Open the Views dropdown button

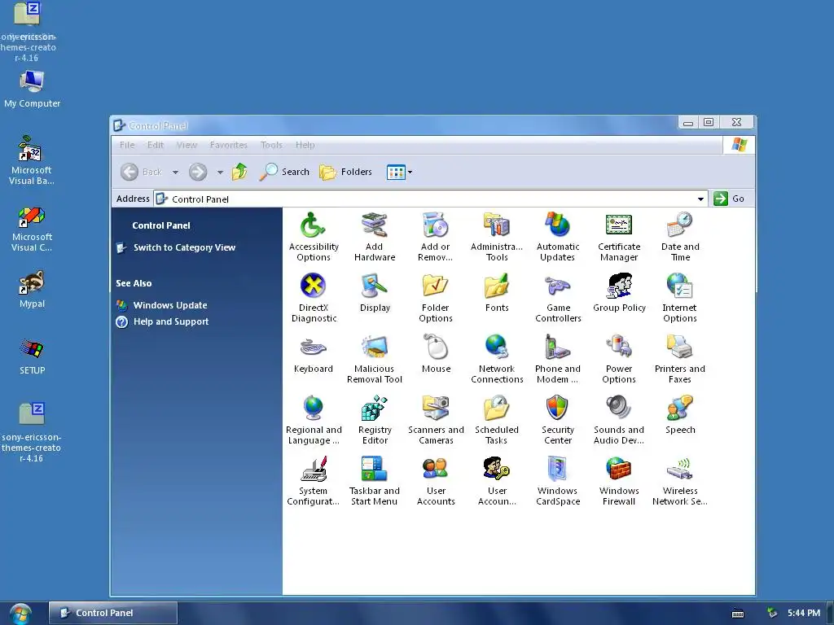click(x=399, y=173)
